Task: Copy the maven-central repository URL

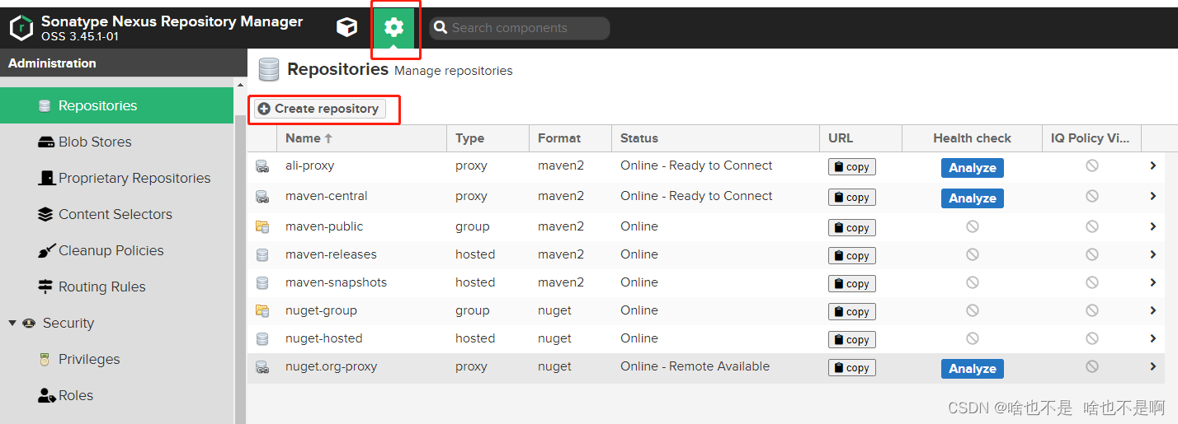Action: [851, 198]
